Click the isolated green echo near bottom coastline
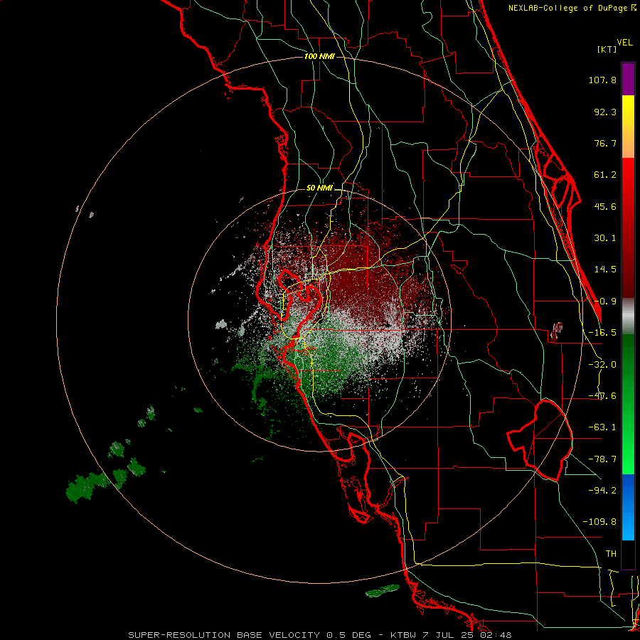This screenshot has height=640, width=640. pyautogui.click(x=383, y=591)
